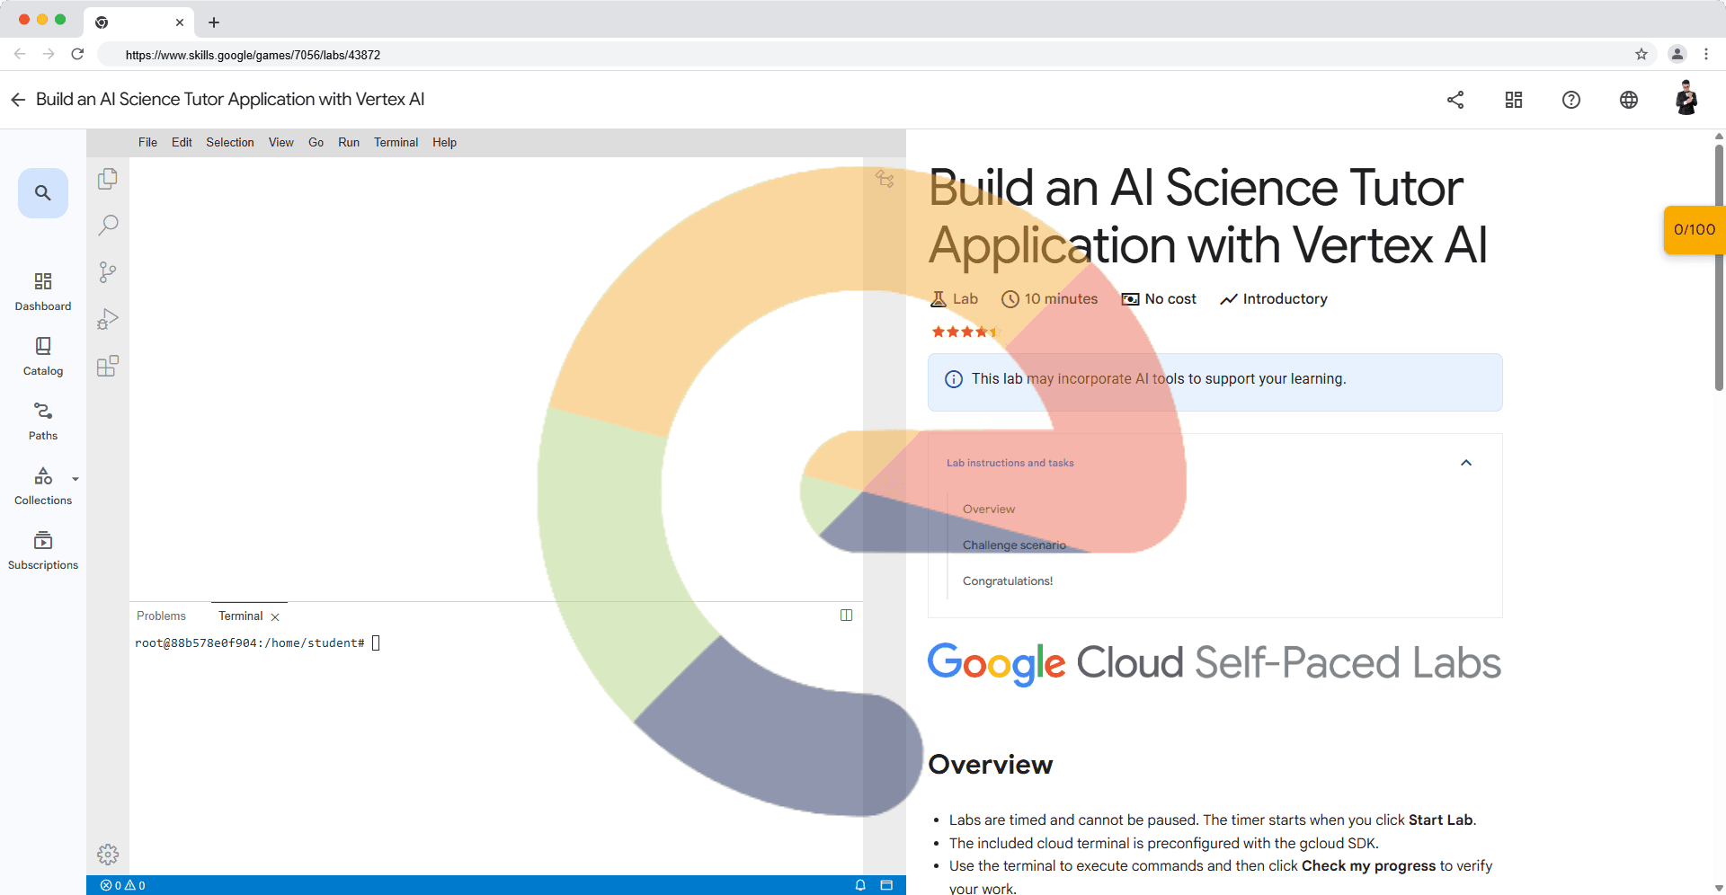Jump to Challenge scenario section
The image size is (1726, 895).
coord(1014,545)
